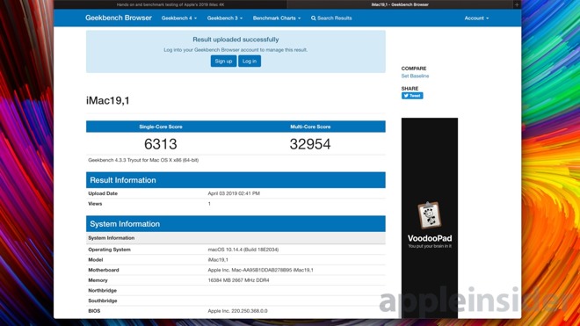Click the System Information blue section header
The width and height of the screenshot is (580, 326).
pos(236,224)
